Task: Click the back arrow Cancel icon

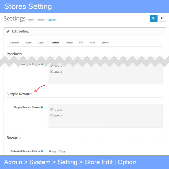Action: [162, 18]
